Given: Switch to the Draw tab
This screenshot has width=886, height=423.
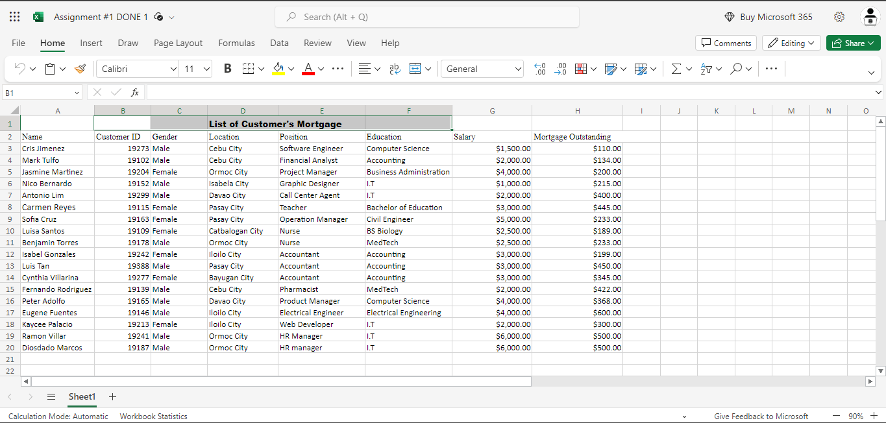Looking at the screenshot, I should (128, 43).
